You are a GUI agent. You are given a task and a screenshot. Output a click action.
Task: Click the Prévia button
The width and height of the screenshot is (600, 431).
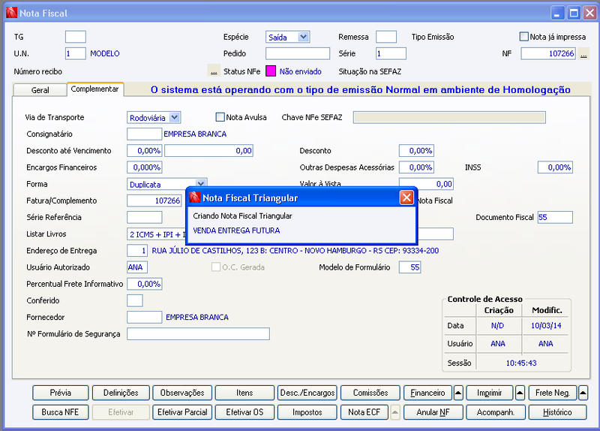pyautogui.click(x=61, y=393)
